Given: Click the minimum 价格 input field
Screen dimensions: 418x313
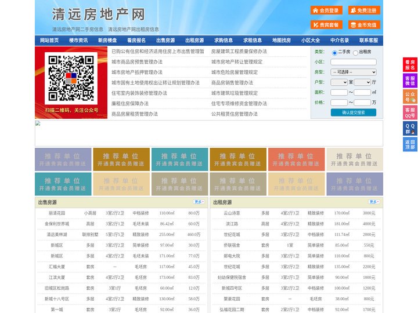Looking at the screenshot, I should point(339,103).
